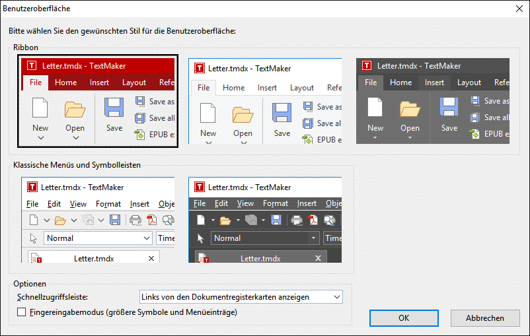The width and height of the screenshot is (530, 336).
Task: Click the New document icon in dark ribbon preview
Action: (x=375, y=107)
